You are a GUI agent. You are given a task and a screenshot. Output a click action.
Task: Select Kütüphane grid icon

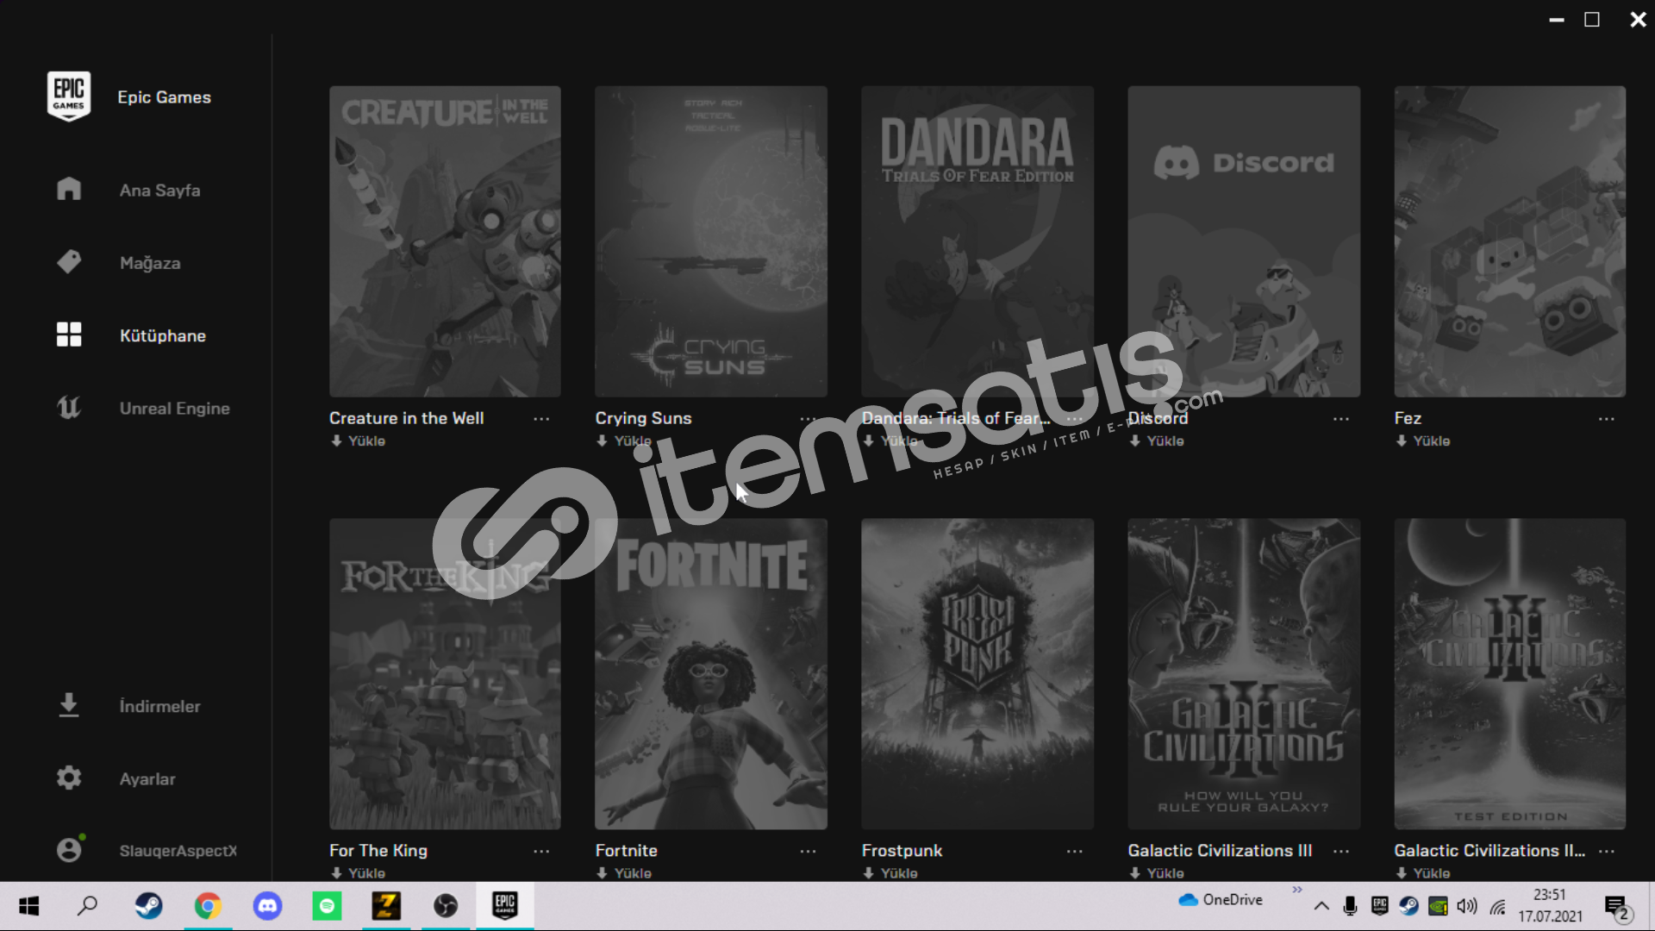pos(69,334)
